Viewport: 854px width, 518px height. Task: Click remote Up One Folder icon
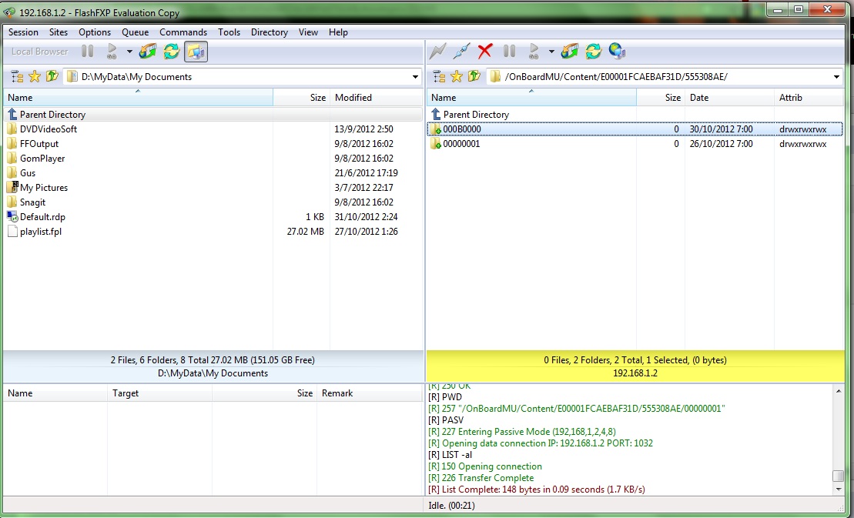click(x=474, y=77)
